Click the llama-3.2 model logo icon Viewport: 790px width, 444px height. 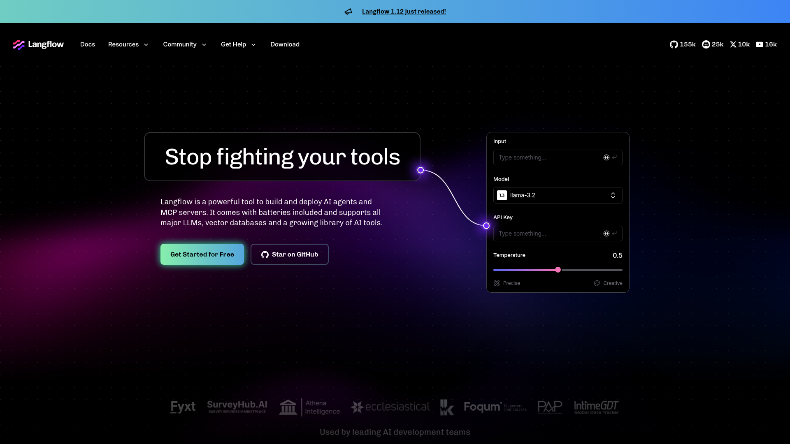[502, 195]
